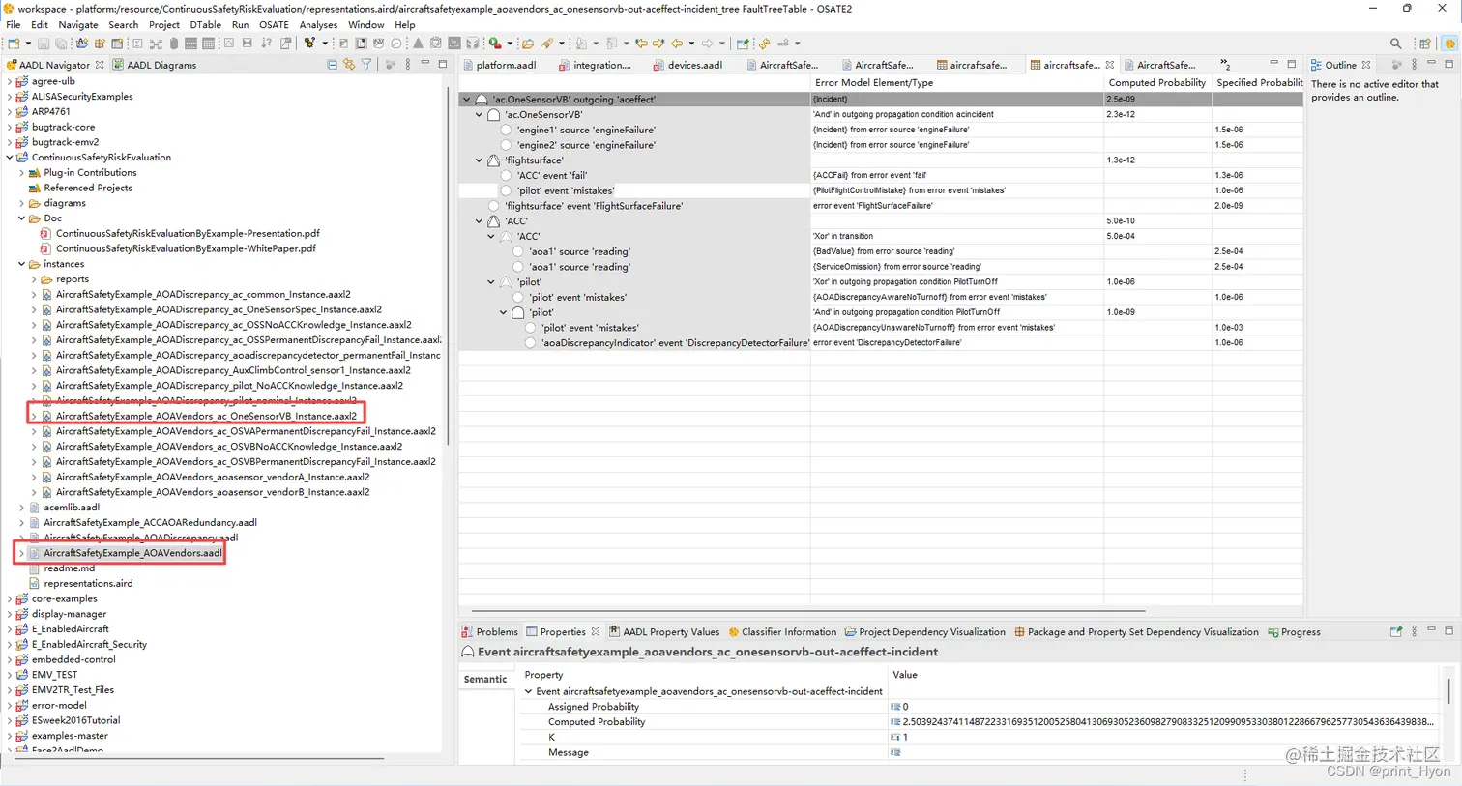Click the fault tree table horizontal scrollbar
Image resolution: width=1462 pixels, height=786 pixels.
pos(807,611)
